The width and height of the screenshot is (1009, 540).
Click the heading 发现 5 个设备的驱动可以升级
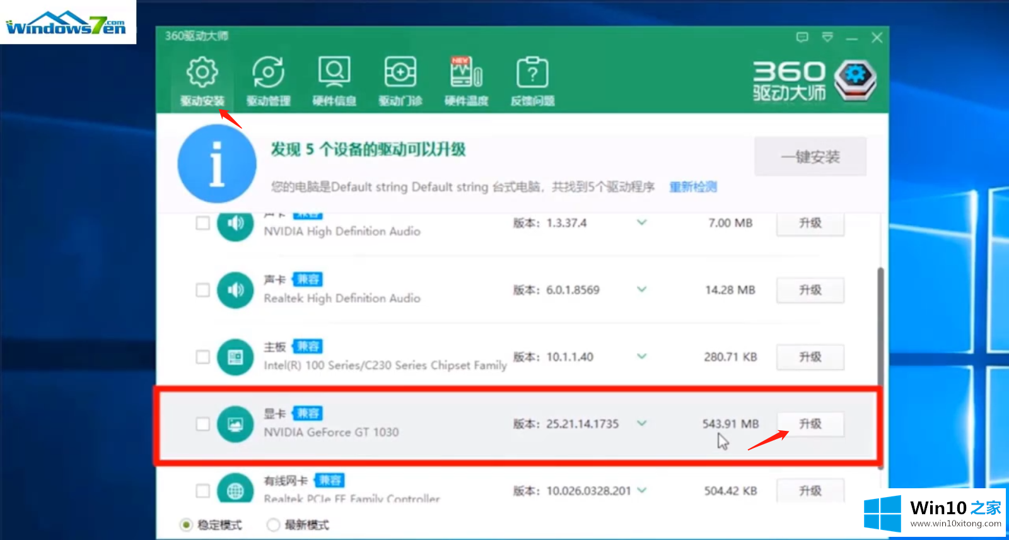click(x=368, y=150)
